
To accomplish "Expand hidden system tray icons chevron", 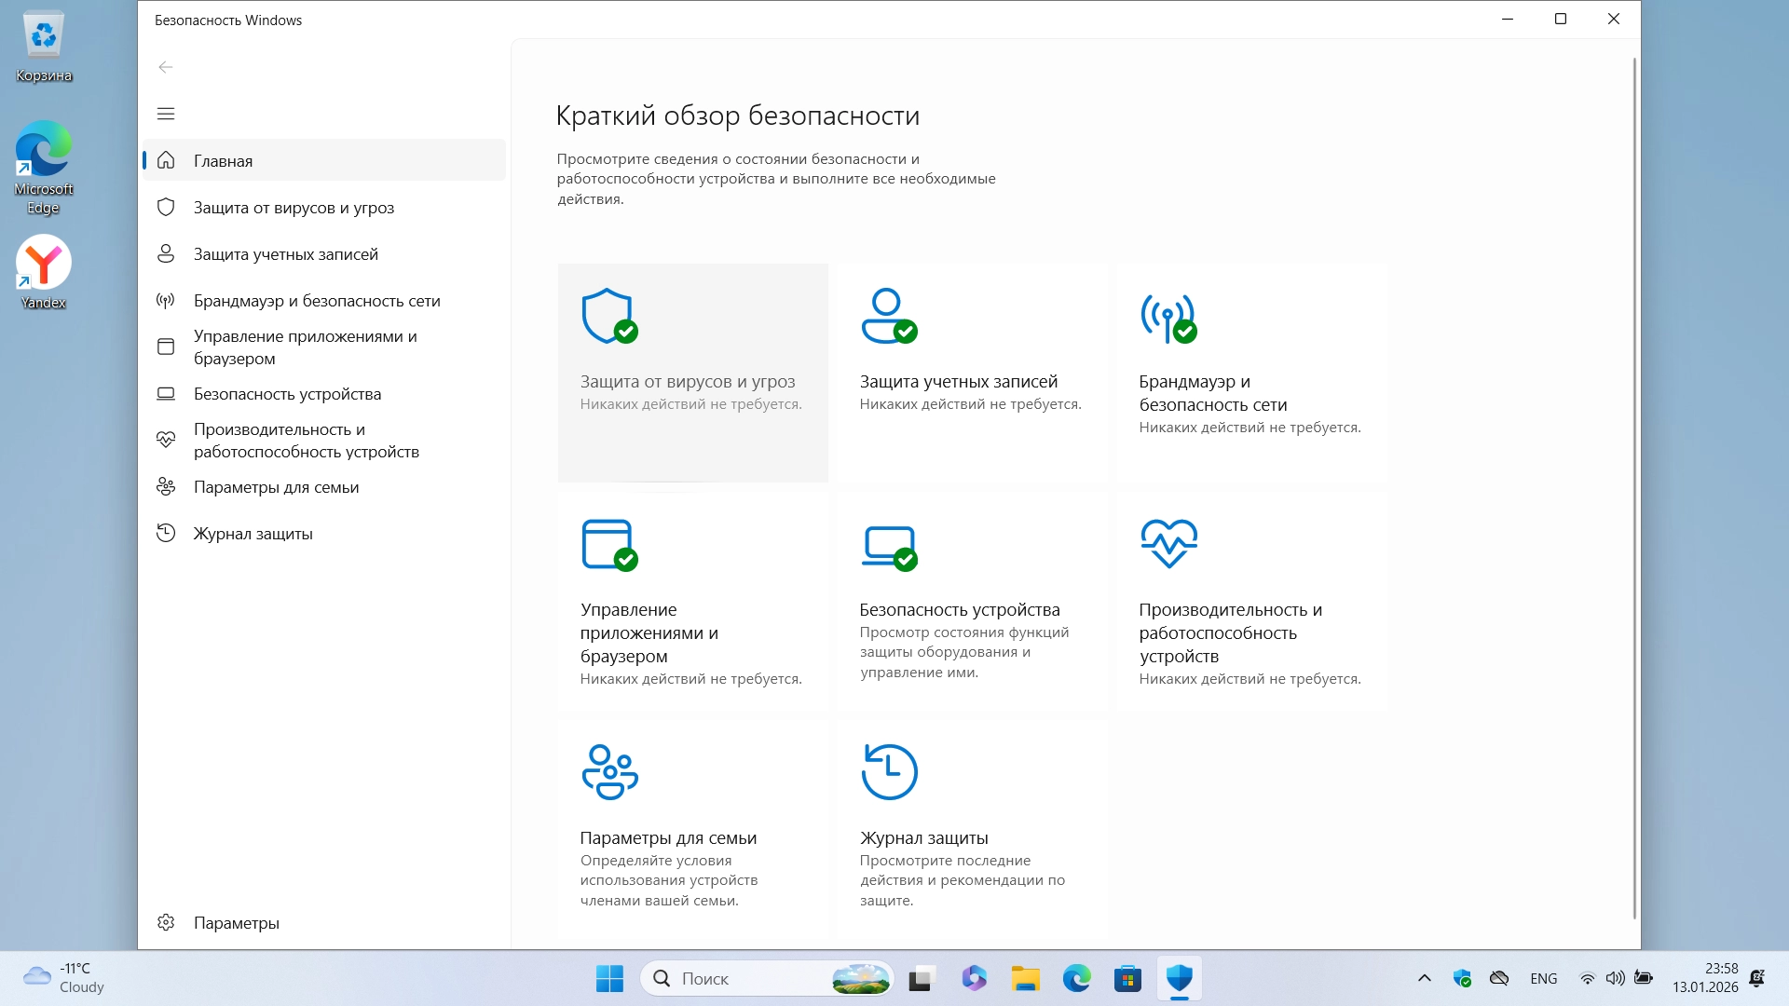I will tap(1424, 978).
